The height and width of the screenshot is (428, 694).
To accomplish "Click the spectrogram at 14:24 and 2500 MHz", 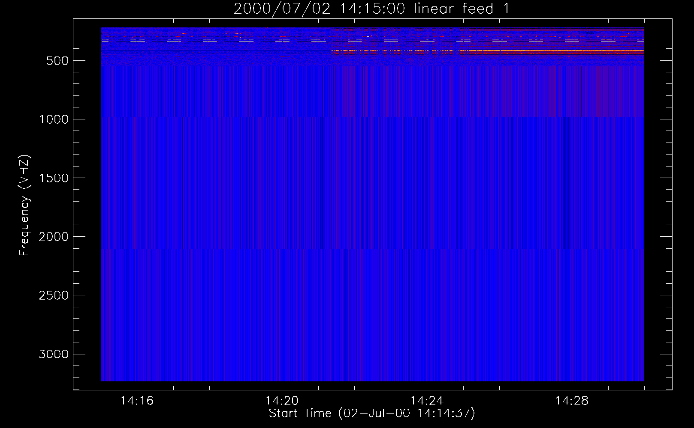I will point(427,295).
